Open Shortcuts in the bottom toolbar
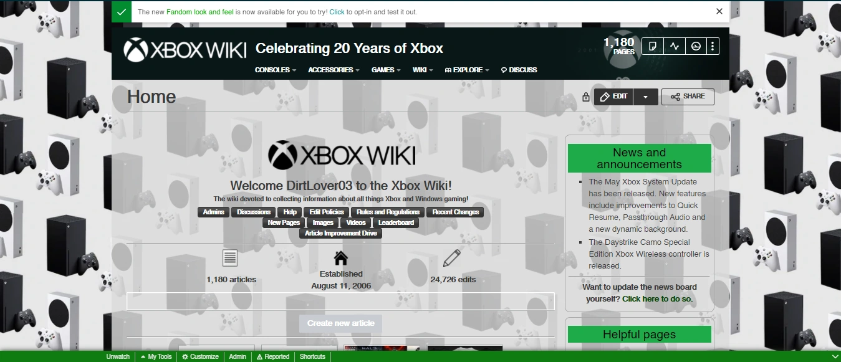The width and height of the screenshot is (841, 362). point(312,356)
